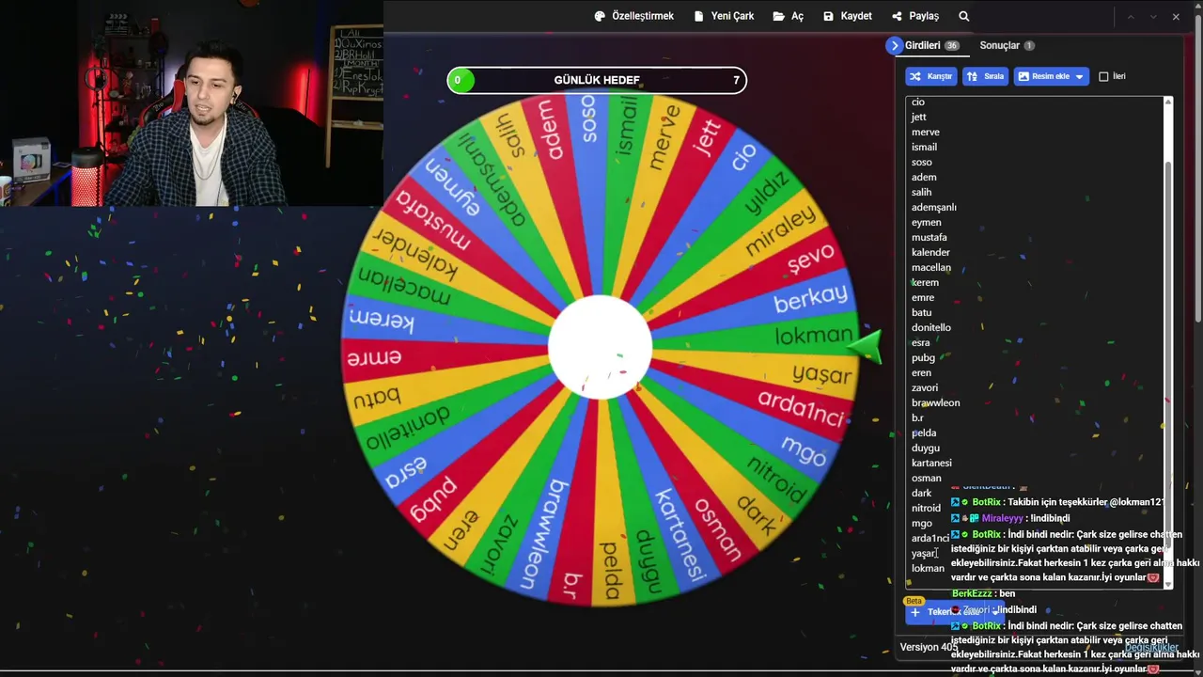The width and height of the screenshot is (1203, 677).
Task: Click entry 'jett' in entries list
Action: [x=918, y=117]
